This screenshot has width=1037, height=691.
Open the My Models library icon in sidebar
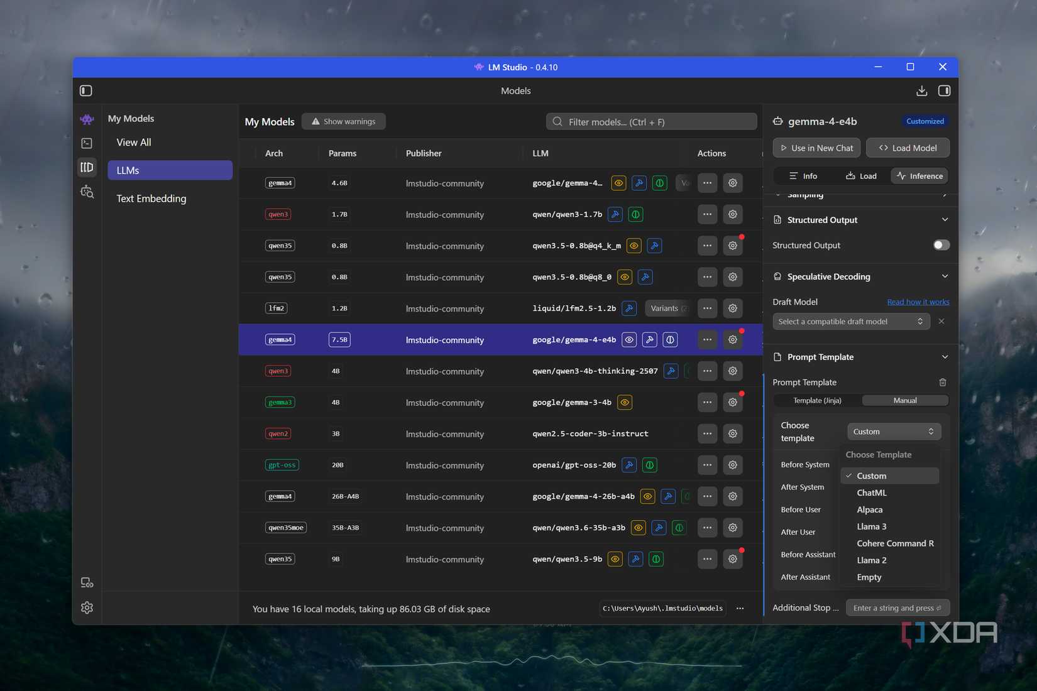coord(87,167)
